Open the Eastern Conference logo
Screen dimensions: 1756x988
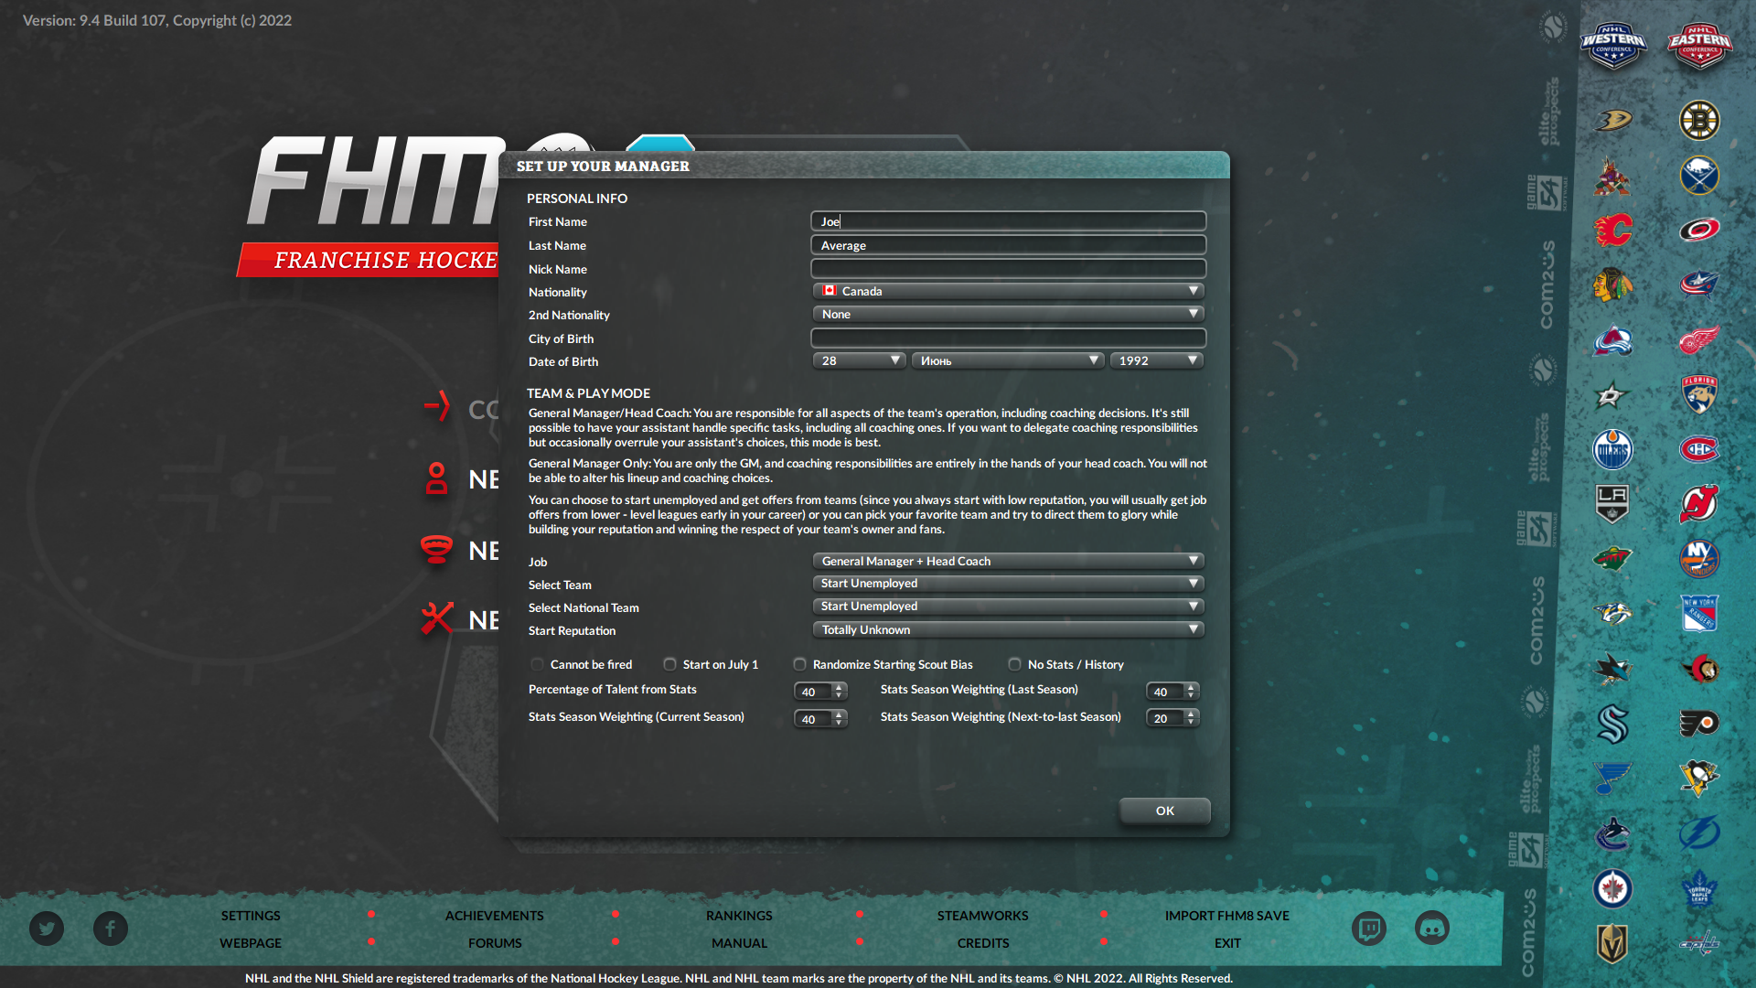(1699, 46)
